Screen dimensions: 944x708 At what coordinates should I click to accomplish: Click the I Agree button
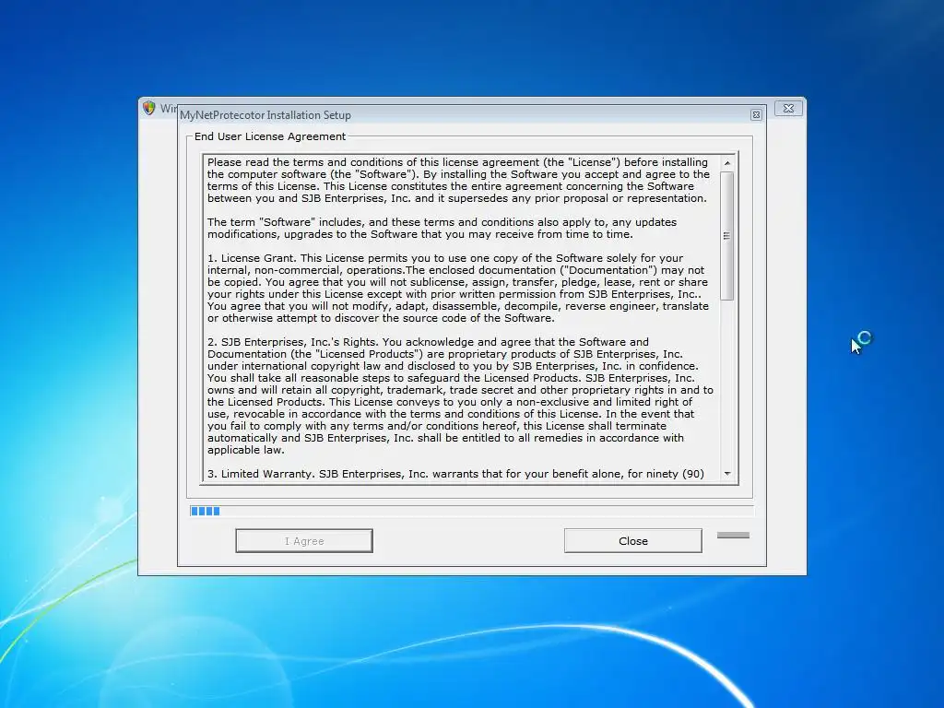[x=304, y=540]
